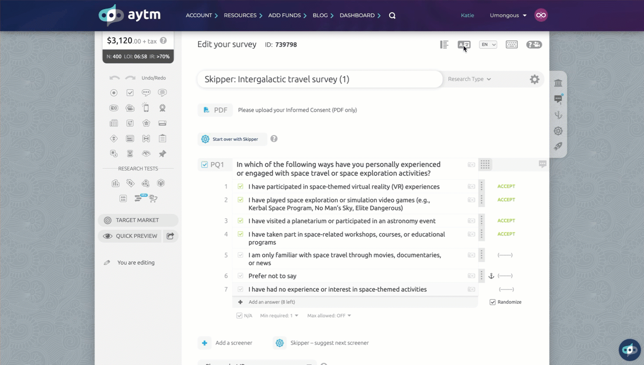
Task: Go to DASHBOARD in top navigation
Action: (x=357, y=15)
